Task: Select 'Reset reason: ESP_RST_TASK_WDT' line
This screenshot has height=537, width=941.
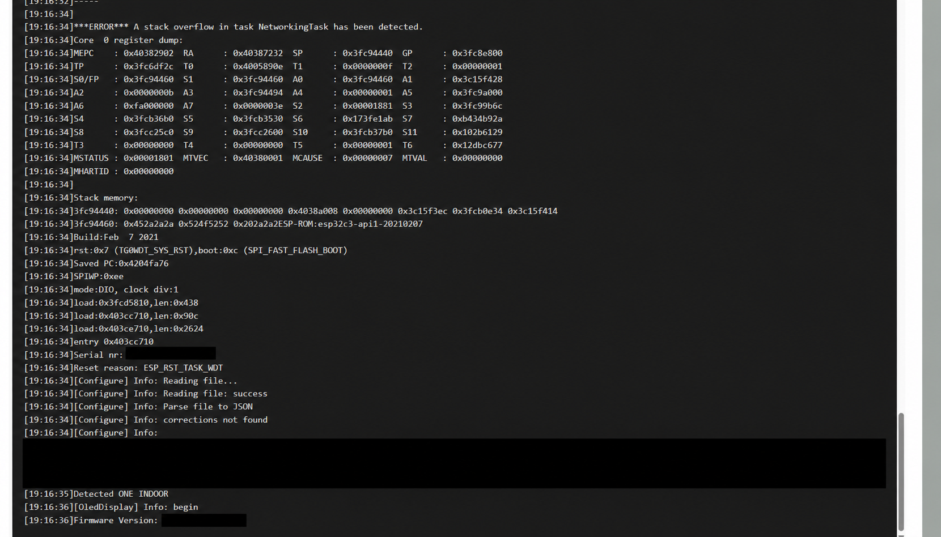Action: (124, 368)
